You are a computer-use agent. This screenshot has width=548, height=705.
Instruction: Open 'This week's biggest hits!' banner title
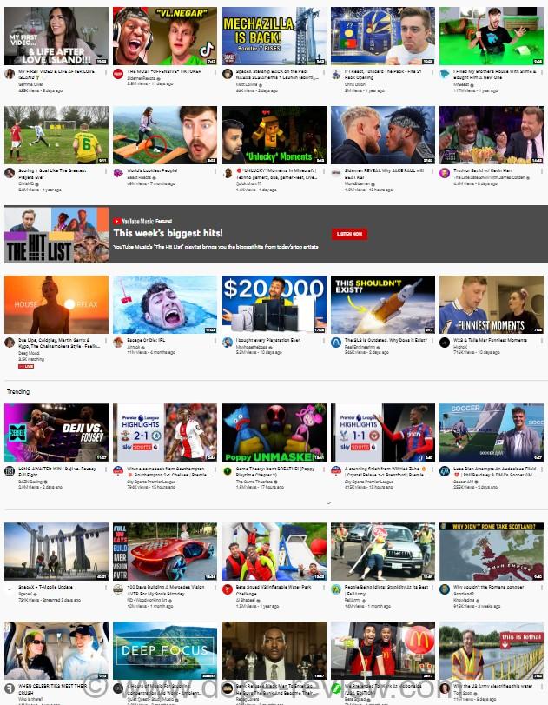(x=155, y=233)
